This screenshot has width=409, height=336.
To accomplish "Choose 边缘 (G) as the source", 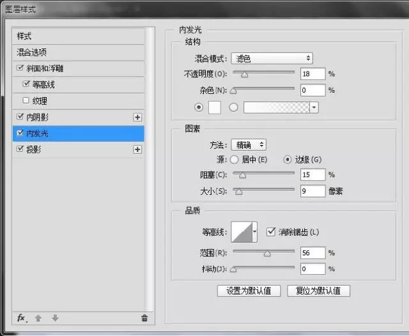I will (288, 160).
